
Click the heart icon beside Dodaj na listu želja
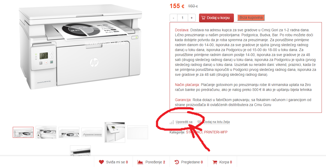pyautogui.click(x=199, y=122)
